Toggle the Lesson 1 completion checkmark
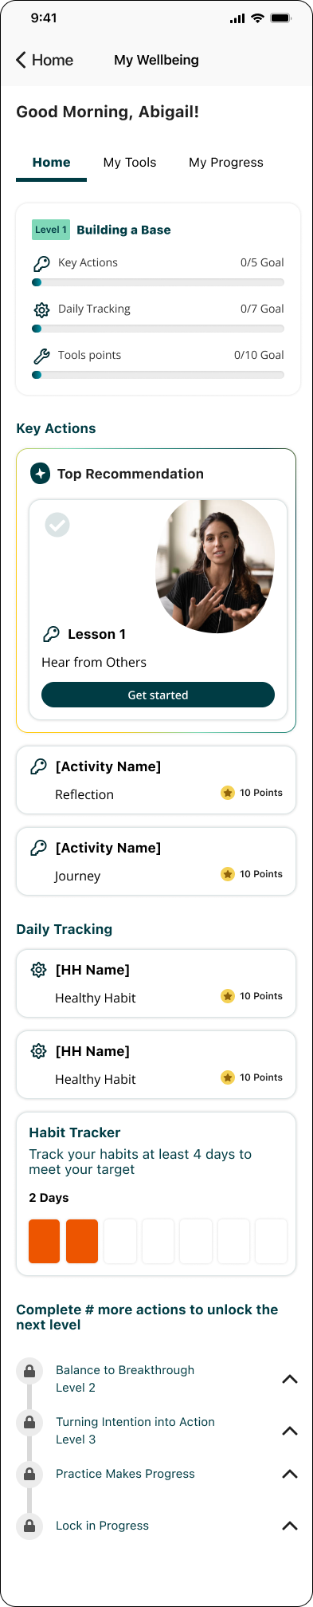Screen dimensions: 313x1607 pyautogui.click(x=57, y=525)
